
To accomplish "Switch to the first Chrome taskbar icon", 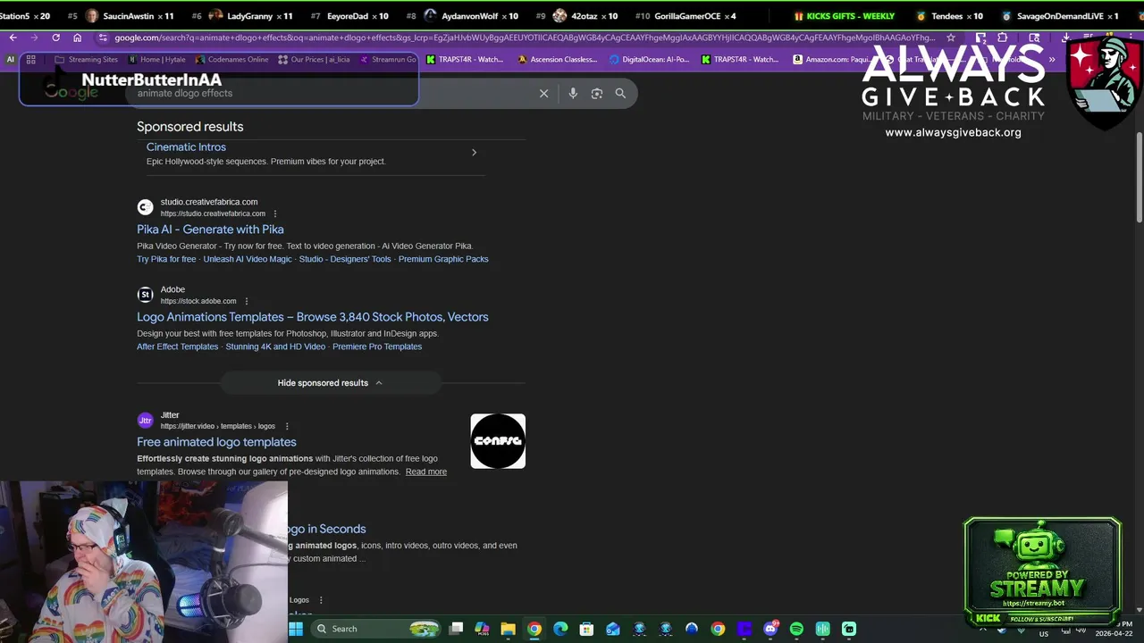I will tap(534, 629).
